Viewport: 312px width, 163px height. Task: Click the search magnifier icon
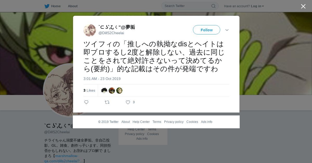pyautogui.click(x=213, y=6)
